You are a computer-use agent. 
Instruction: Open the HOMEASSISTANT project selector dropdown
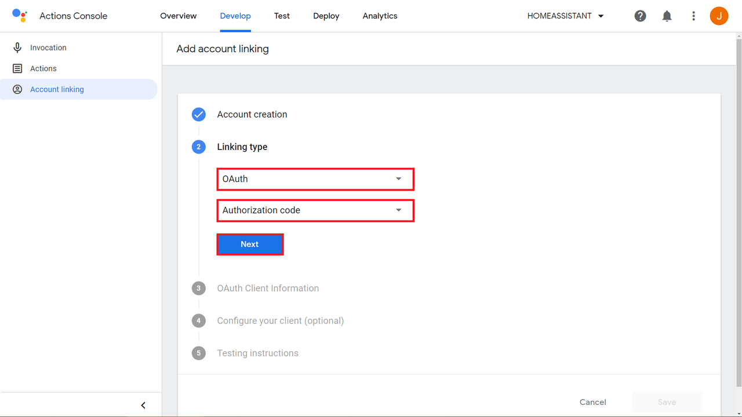[x=566, y=16]
